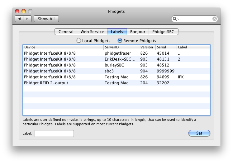The height and width of the screenshot is (163, 233).
Task: Go back with the left arrow button
Action: [19, 19]
